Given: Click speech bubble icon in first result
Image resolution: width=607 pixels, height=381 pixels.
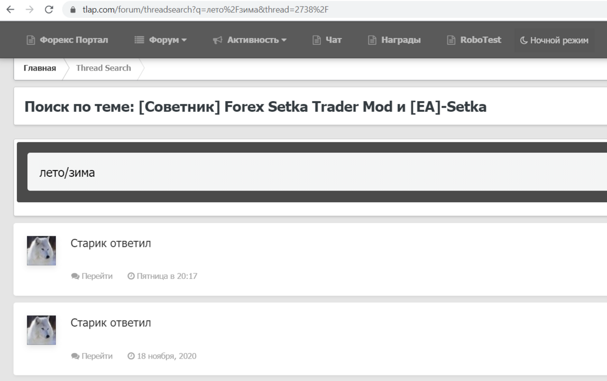Looking at the screenshot, I should [75, 276].
